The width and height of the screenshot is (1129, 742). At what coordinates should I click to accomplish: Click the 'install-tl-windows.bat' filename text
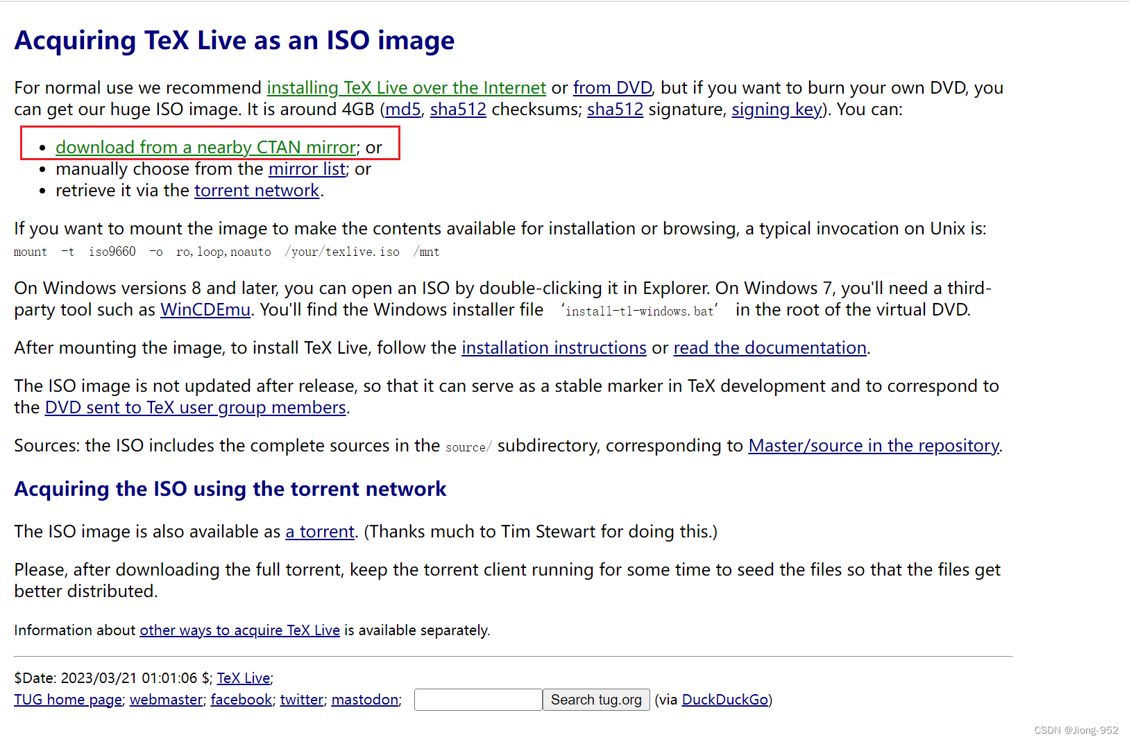pyautogui.click(x=639, y=311)
